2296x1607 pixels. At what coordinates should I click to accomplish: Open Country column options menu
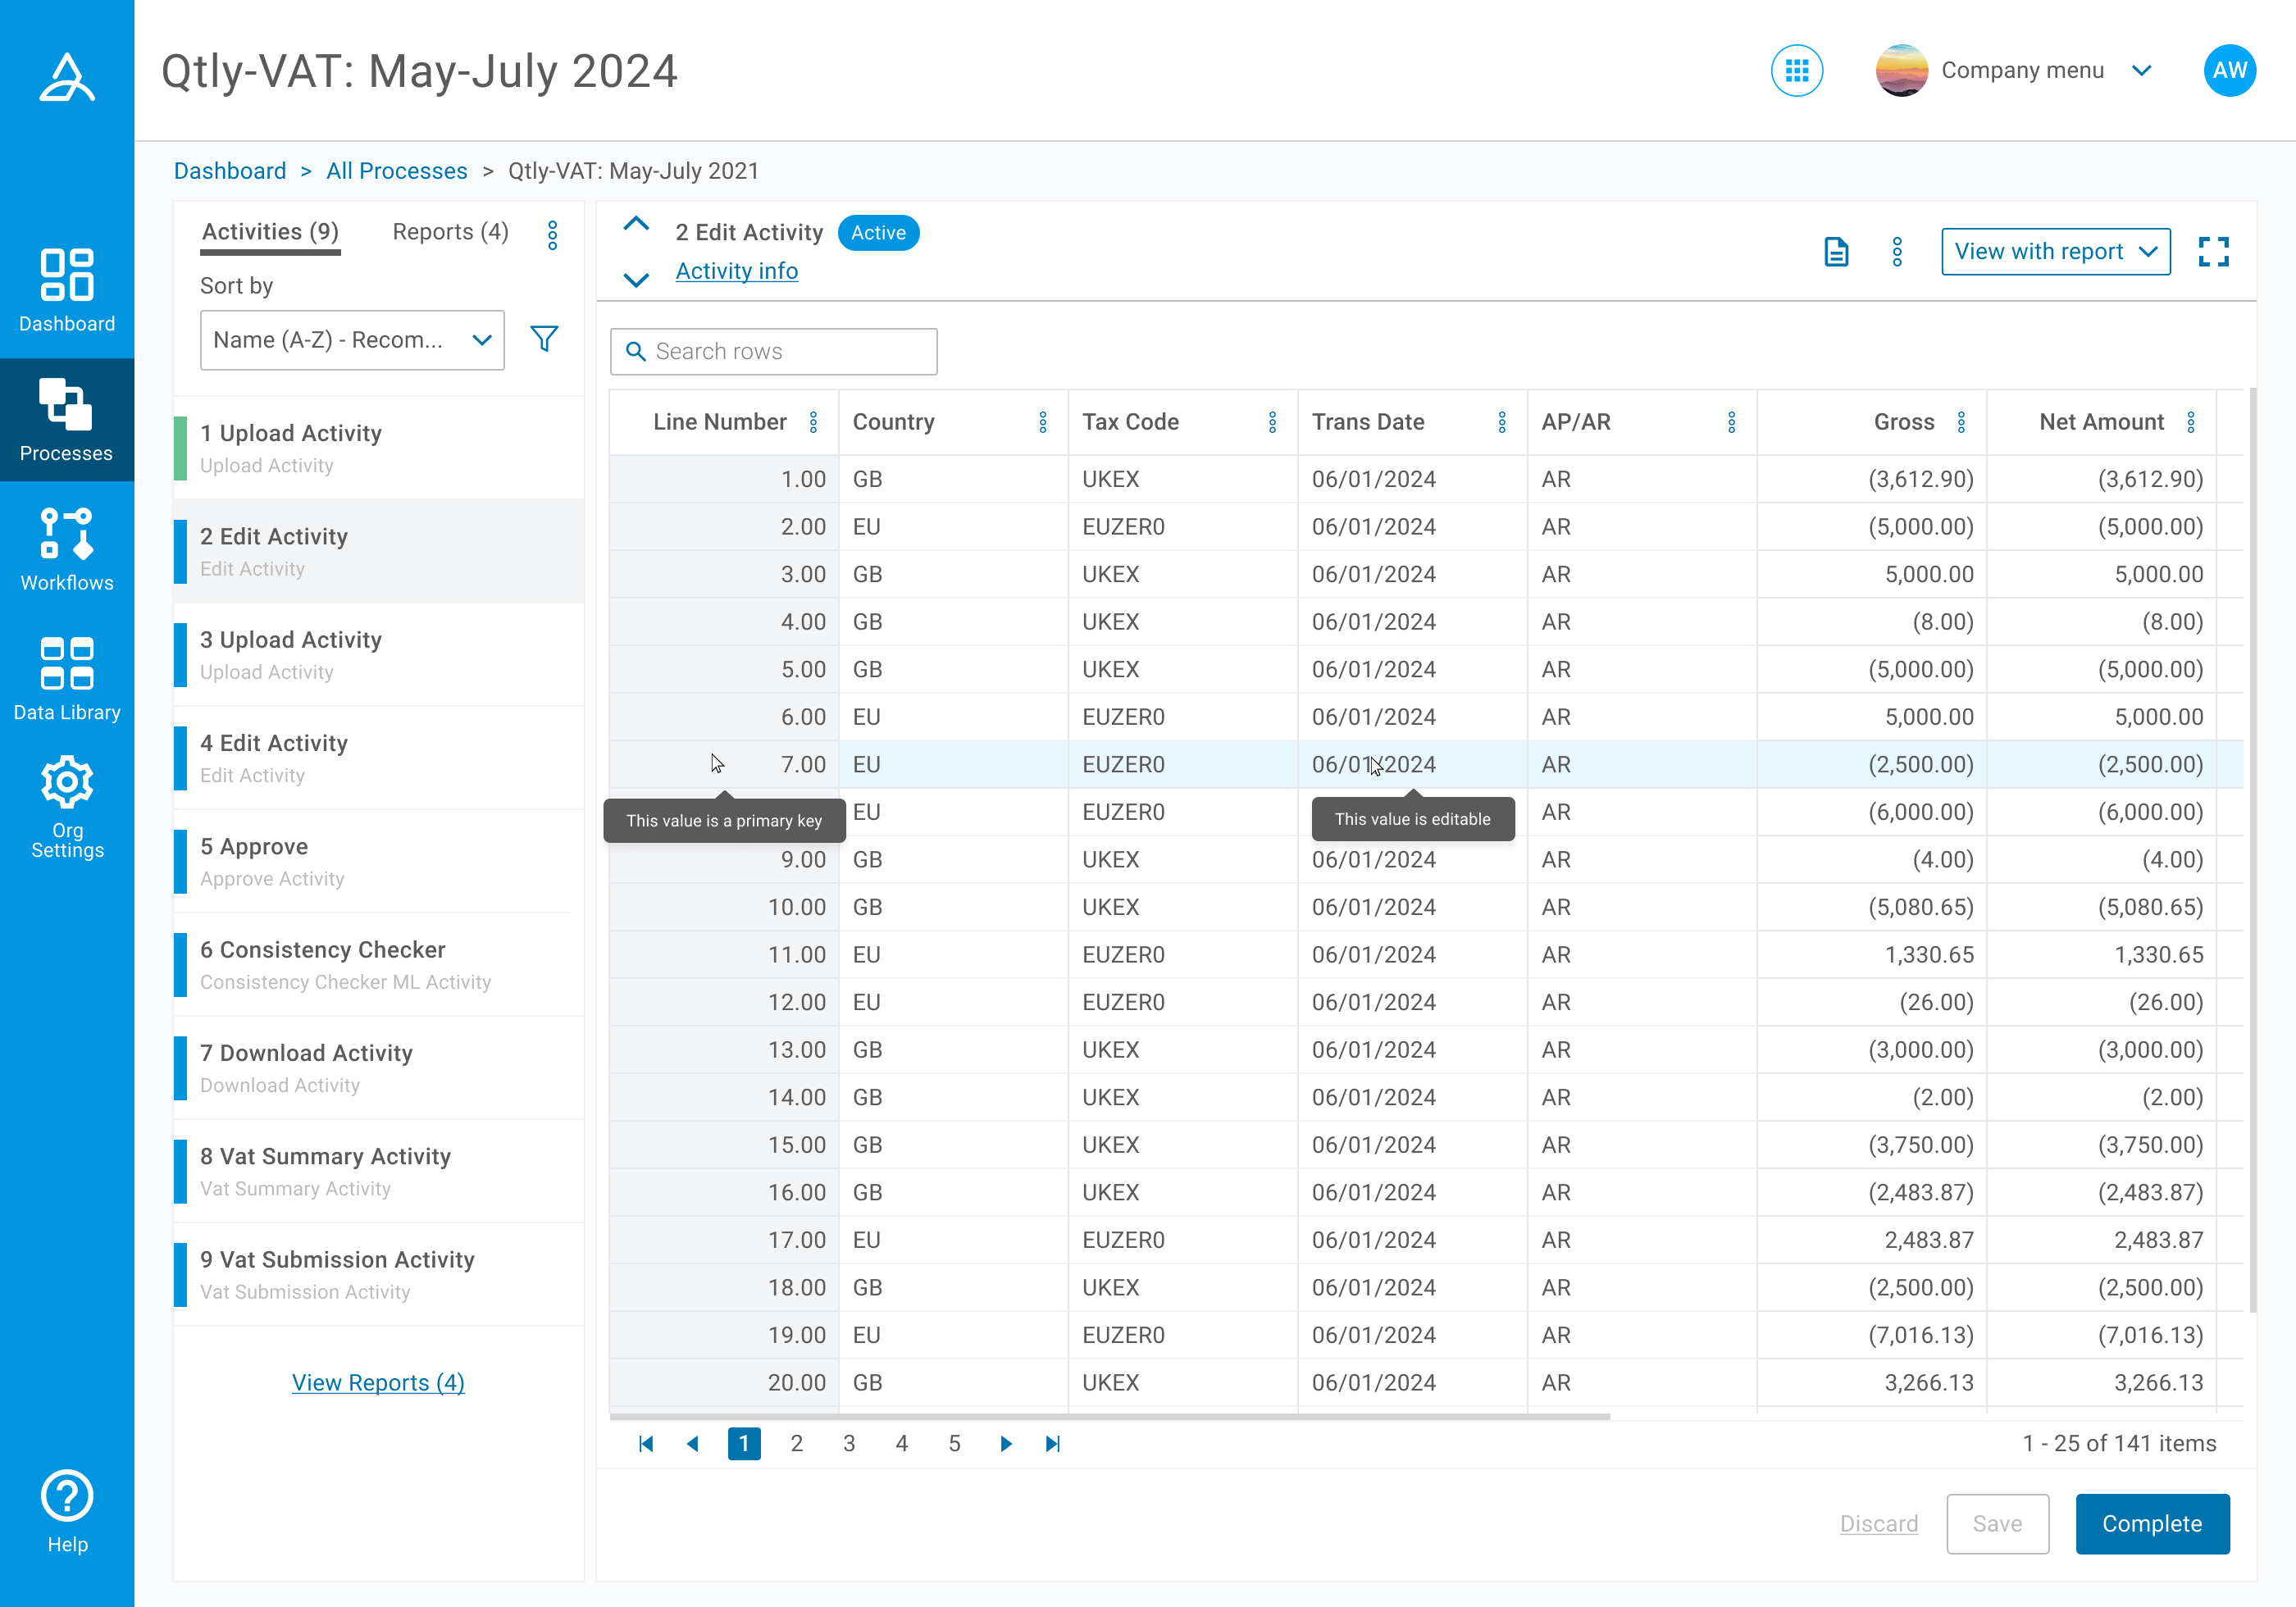click(1042, 422)
